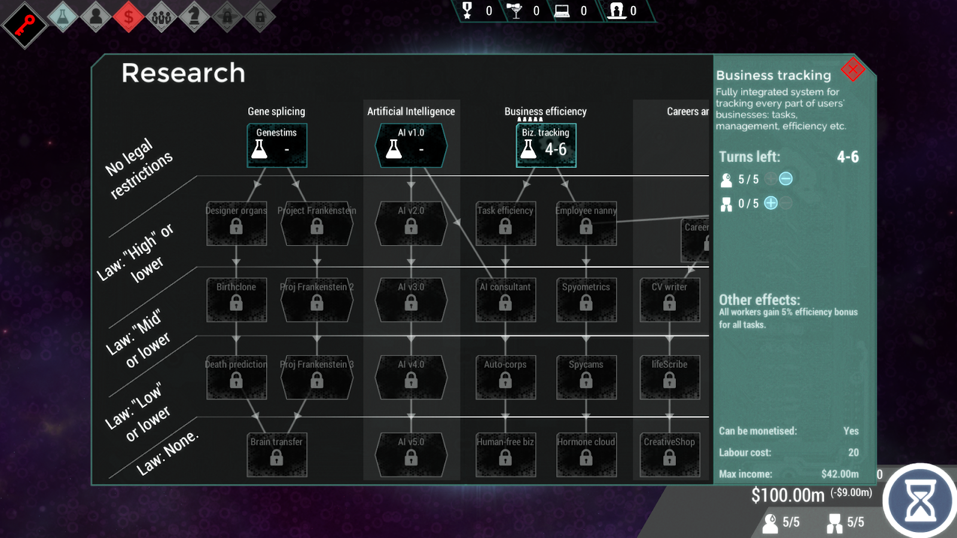Click the headset agent counter icon
Image resolution: width=957 pixels, height=538 pixels.
(x=616, y=10)
